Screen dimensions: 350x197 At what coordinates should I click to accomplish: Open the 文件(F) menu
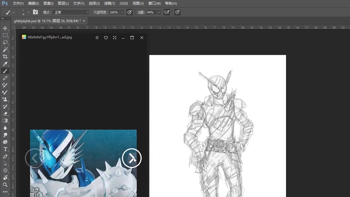click(18, 4)
